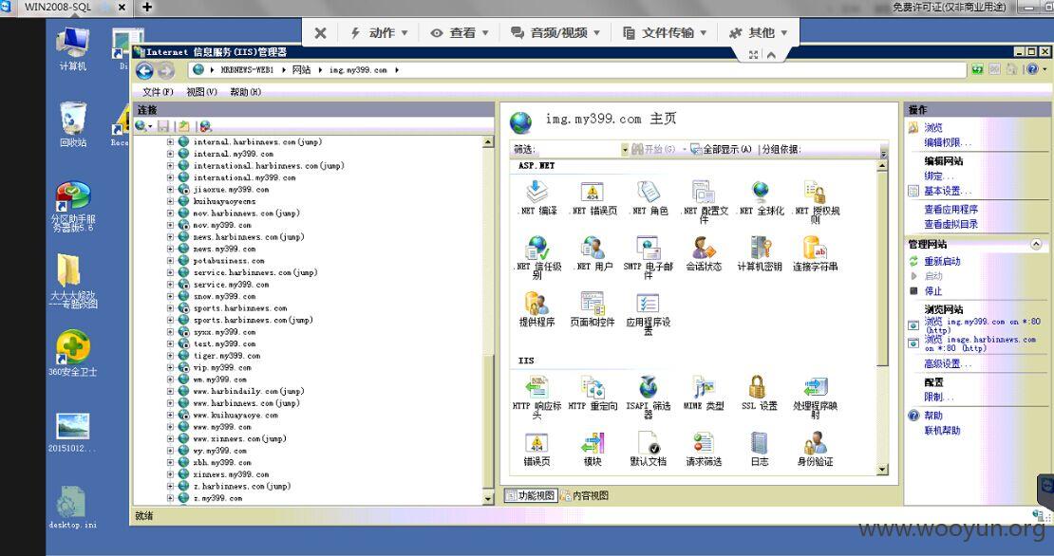Screen dimensions: 1054x556
Task: Open 360安全卫士 desktop shortcut
Action: point(72,354)
